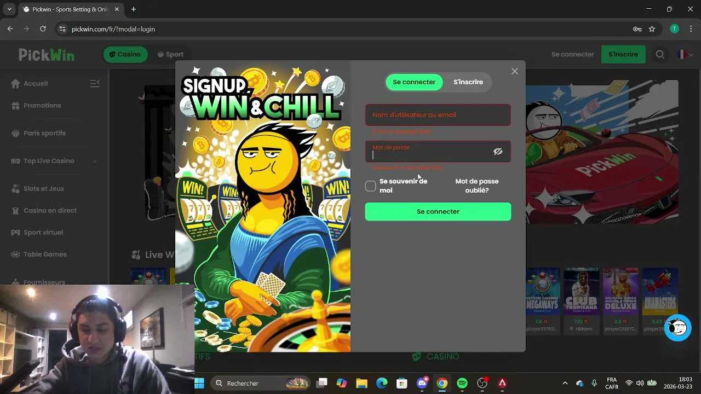Click the Aviamasters game thumbnail

pos(660,291)
